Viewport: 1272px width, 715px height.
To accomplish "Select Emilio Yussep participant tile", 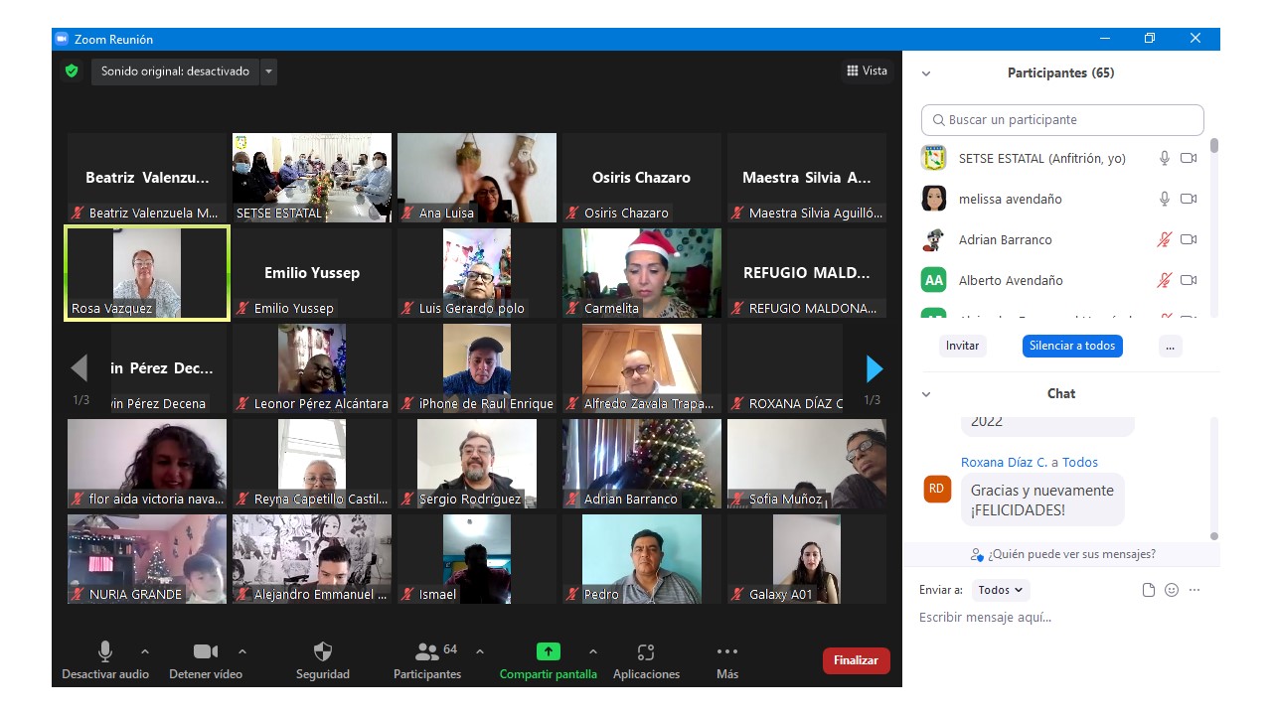I will coord(312,273).
